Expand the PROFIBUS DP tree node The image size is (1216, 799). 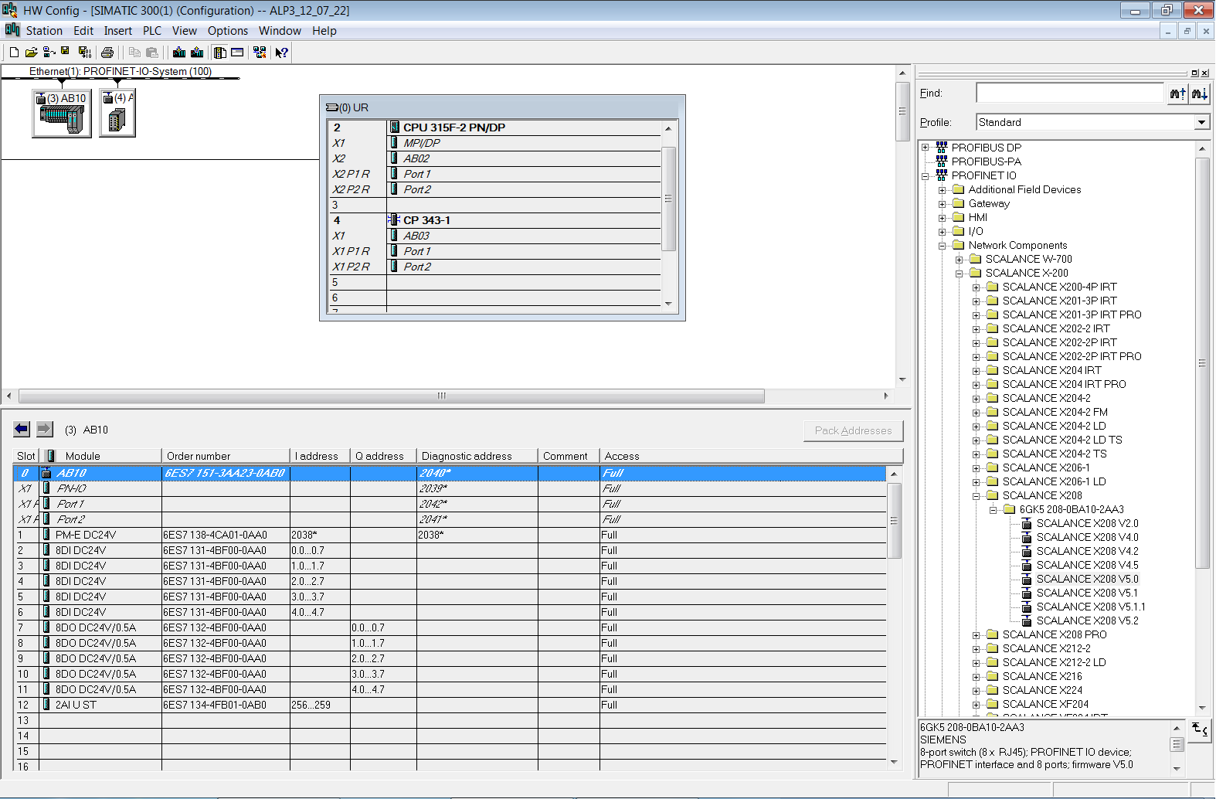tap(925, 148)
